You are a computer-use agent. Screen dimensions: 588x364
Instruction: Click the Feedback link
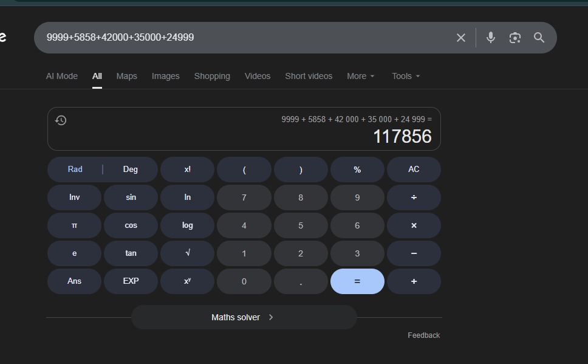423,335
